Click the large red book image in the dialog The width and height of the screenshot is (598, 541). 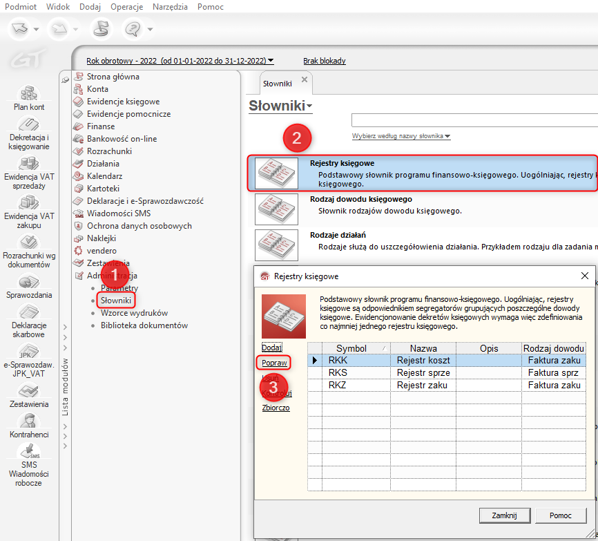tap(284, 316)
